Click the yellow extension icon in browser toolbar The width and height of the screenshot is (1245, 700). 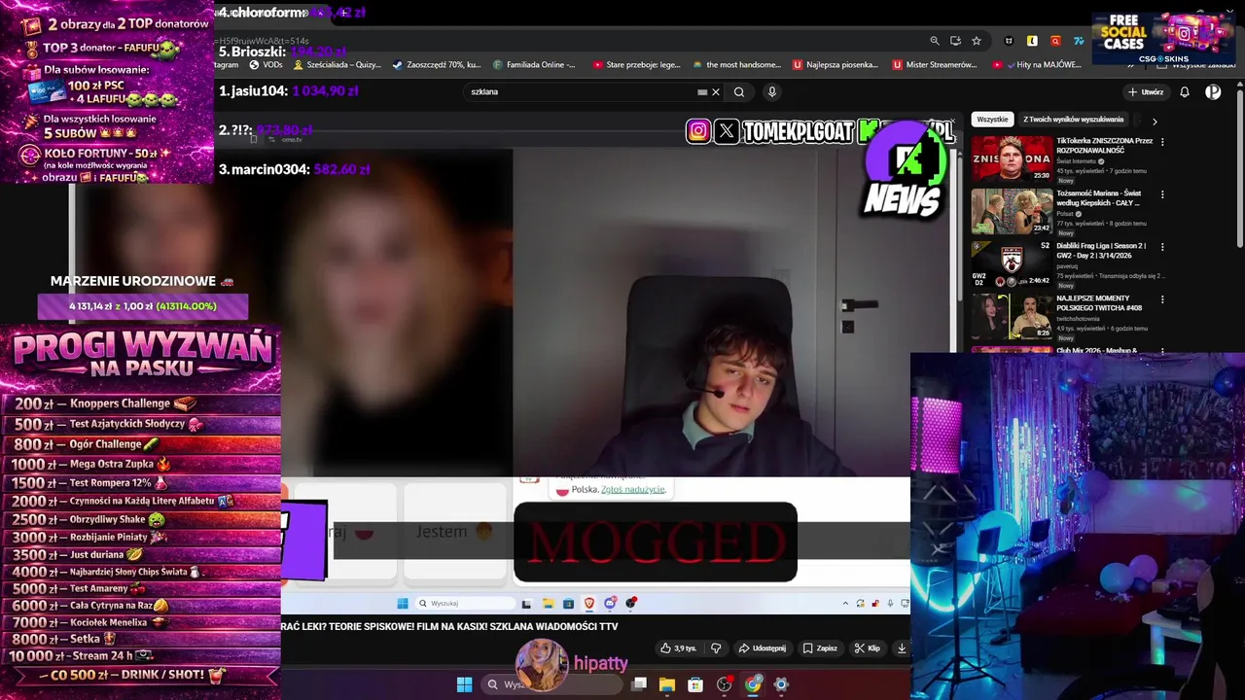pos(1032,41)
